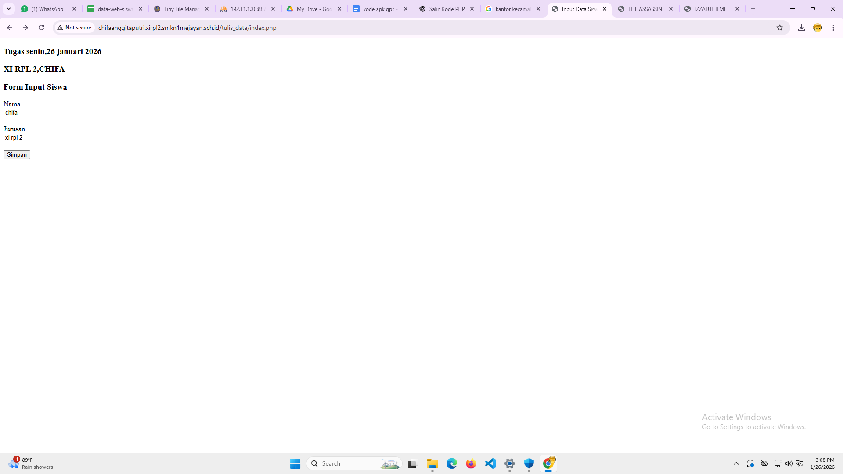
Task: Click the Chrome profile avatar icon
Action: pyautogui.click(x=818, y=28)
